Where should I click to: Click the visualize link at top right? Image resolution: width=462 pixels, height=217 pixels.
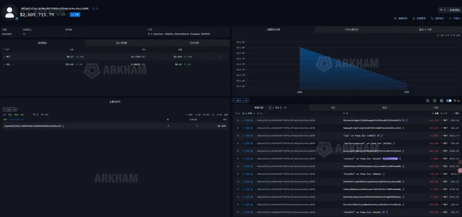455,18
